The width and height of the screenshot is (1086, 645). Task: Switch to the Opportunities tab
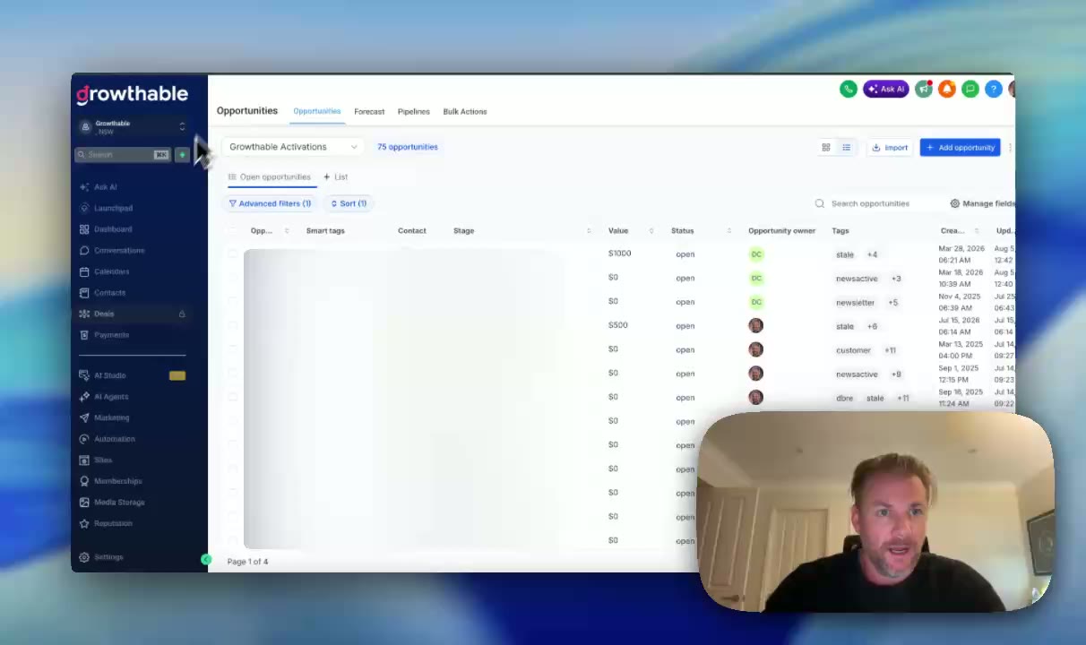point(317,111)
